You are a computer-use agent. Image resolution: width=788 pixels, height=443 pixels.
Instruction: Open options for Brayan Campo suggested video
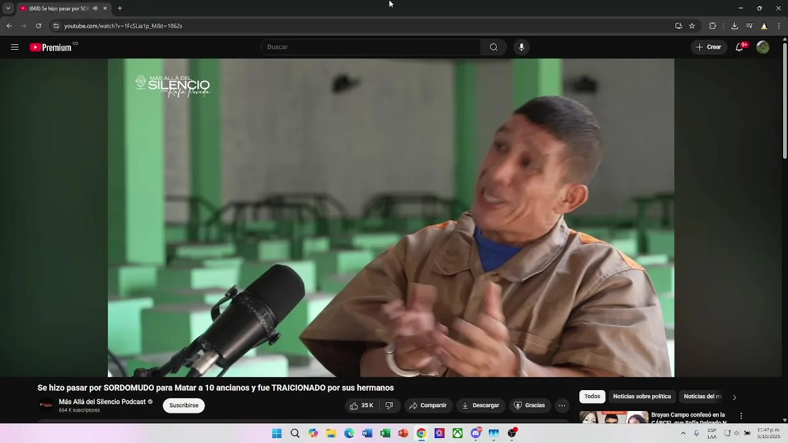tap(741, 416)
